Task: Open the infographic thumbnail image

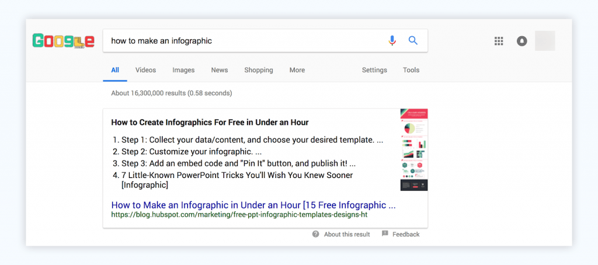Action: click(x=414, y=149)
